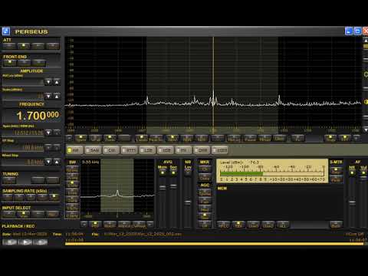Screen dimensions: 368x276
Task: Select the AM demodulation mode
Action: pyautogui.click(x=75, y=150)
